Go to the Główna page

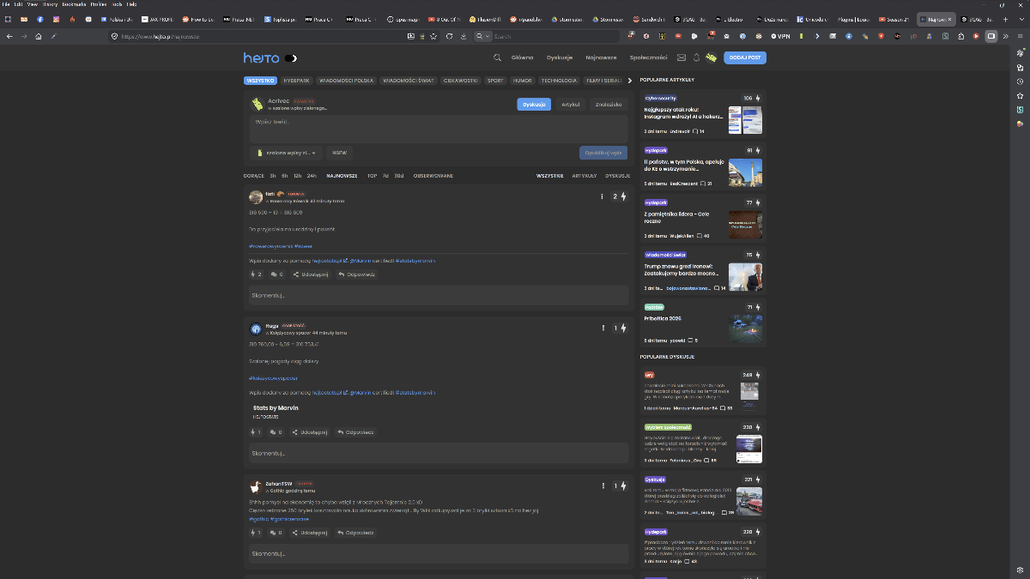[x=522, y=57]
